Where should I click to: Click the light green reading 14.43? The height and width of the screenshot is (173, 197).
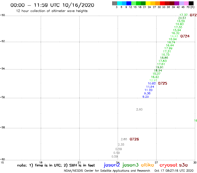[174, 36]
